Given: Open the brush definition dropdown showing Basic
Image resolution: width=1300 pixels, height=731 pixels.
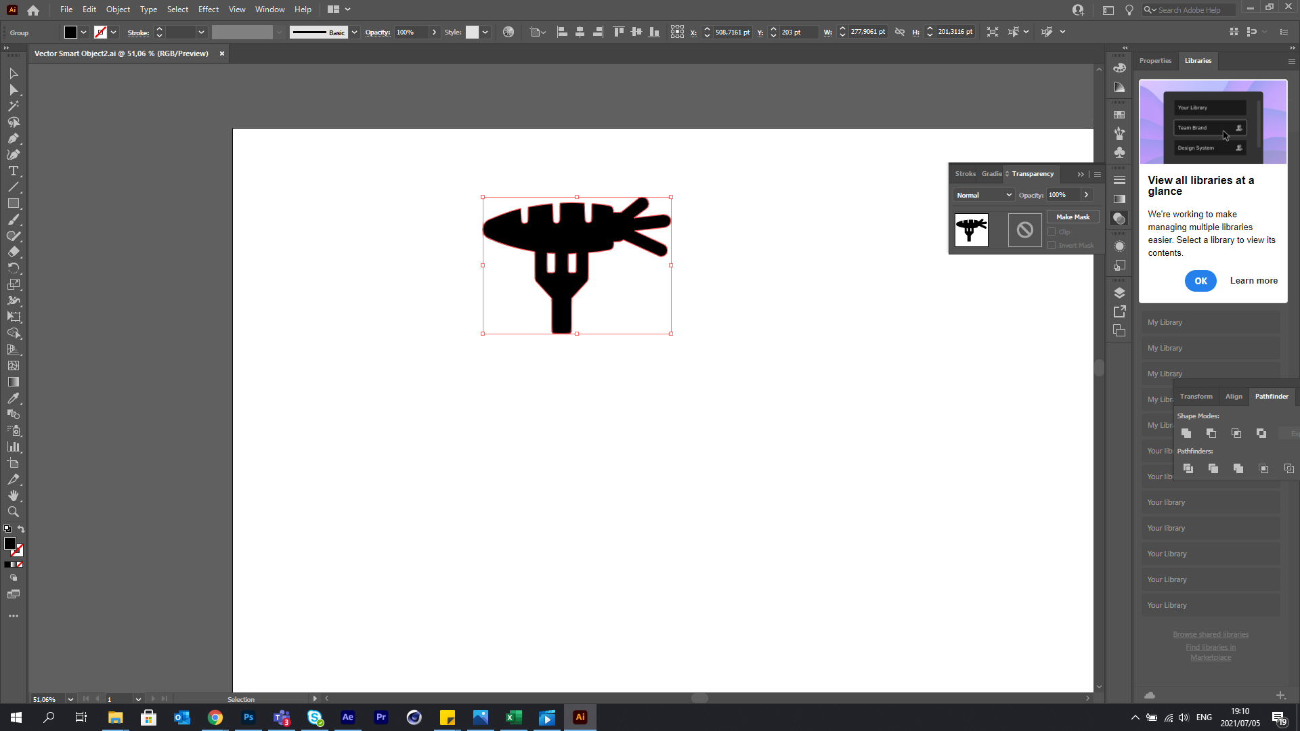Looking at the screenshot, I should 353,32.
